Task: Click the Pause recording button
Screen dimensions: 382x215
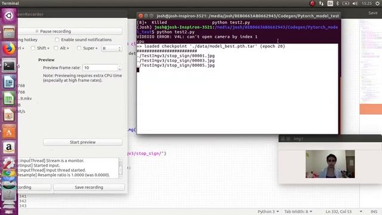Action: point(70,31)
